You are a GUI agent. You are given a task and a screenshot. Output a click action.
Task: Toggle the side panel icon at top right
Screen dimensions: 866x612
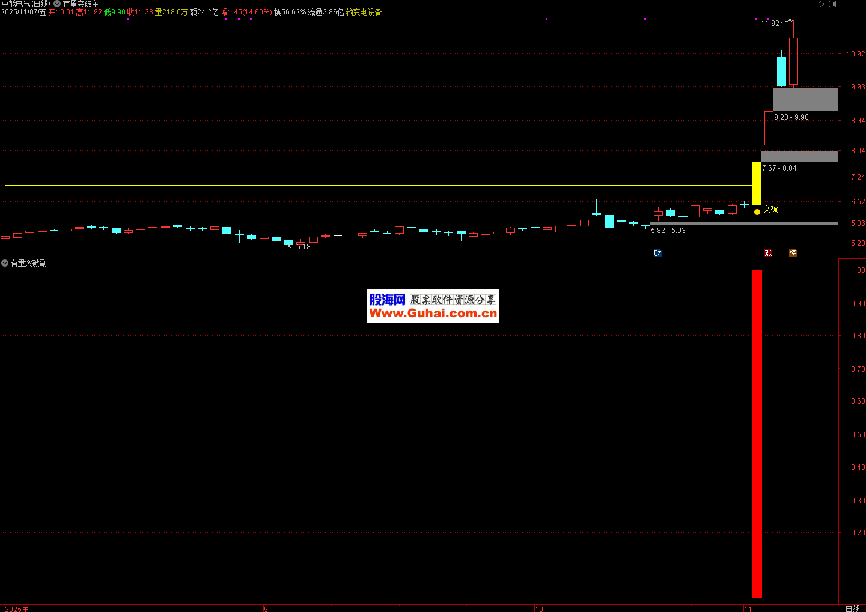click(x=832, y=4)
